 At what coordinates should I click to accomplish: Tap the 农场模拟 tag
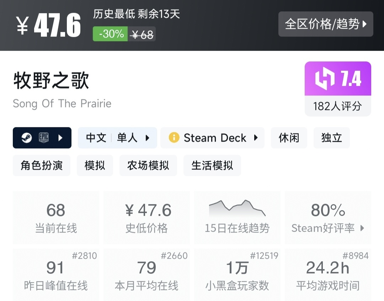coord(148,165)
